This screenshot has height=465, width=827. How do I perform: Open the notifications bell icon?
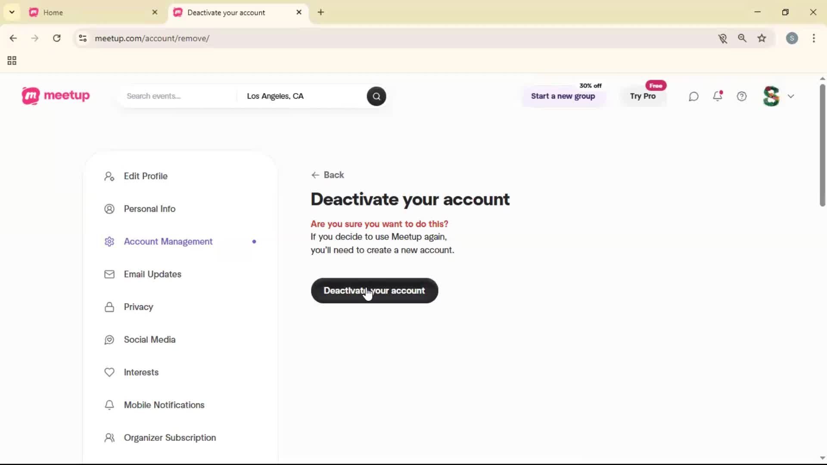click(718, 96)
